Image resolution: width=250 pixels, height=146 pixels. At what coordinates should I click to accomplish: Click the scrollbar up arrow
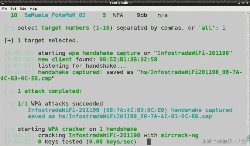(x=248, y=13)
